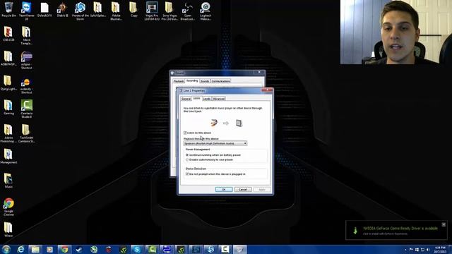Close the Line 1 Properties dialog
Screen dimensions: 452x254
tap(267, 90)
